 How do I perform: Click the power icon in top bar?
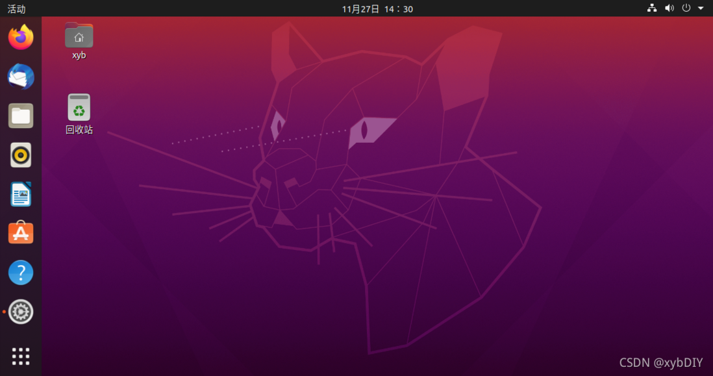tap(686, 8)
